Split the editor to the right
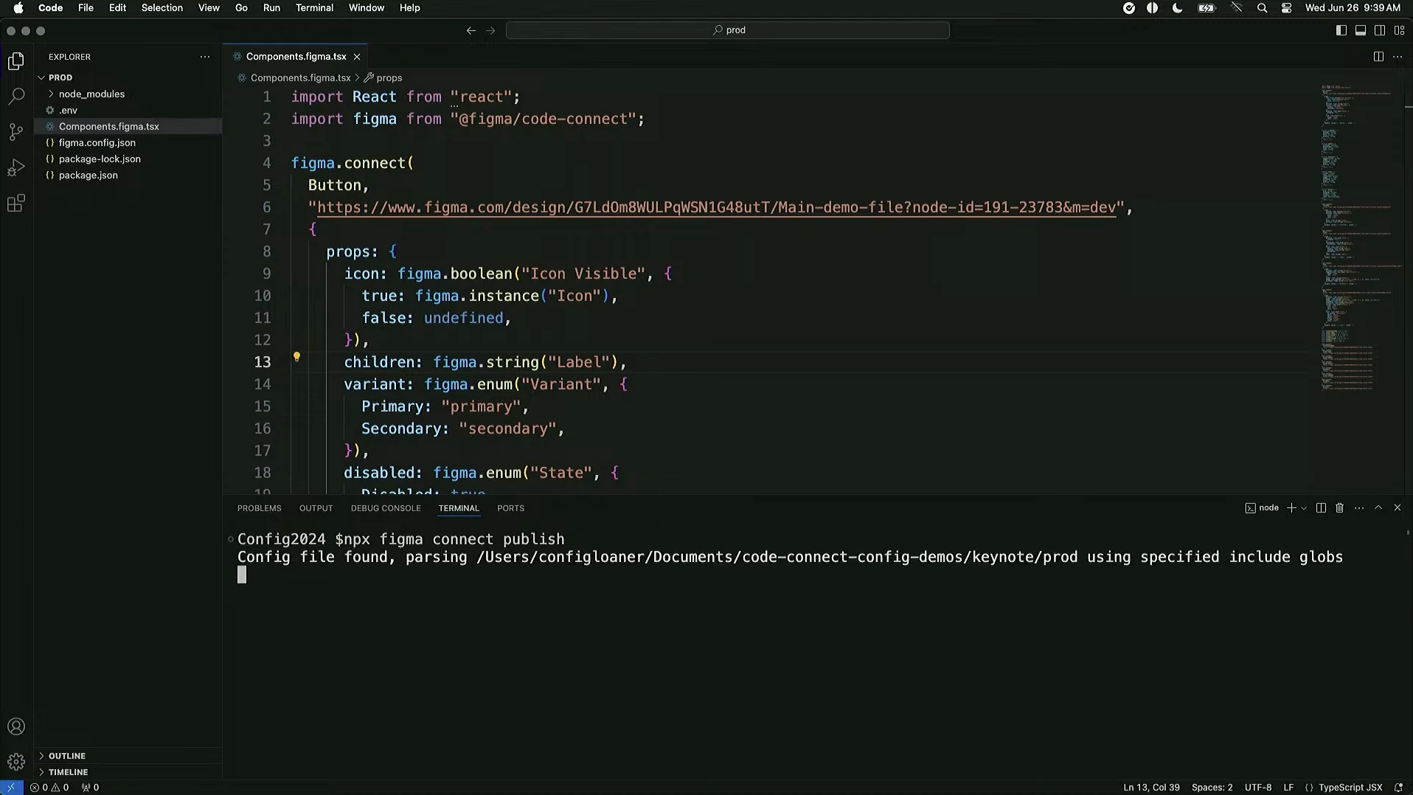The height and width of the screenshot is (795, 1413). click(x=1378, y=57)
